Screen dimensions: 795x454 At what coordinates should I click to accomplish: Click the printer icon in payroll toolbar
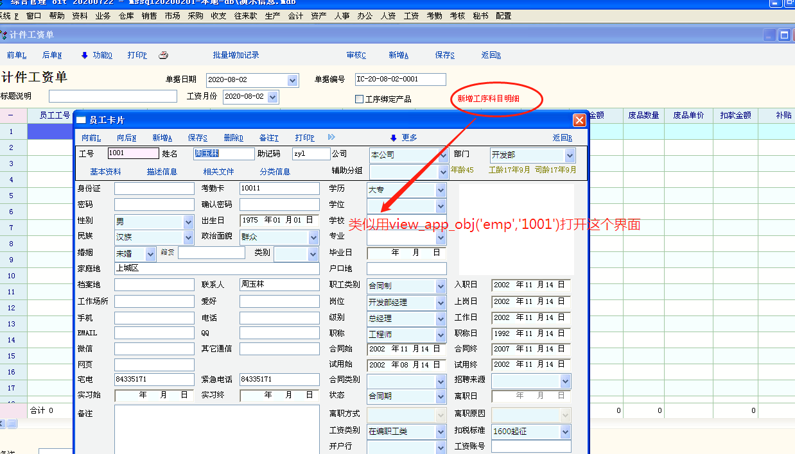(x=163, y=55)
